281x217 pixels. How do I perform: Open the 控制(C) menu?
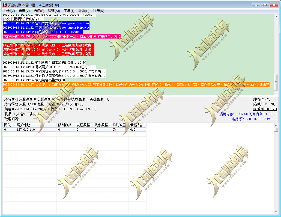coord(9,11)
